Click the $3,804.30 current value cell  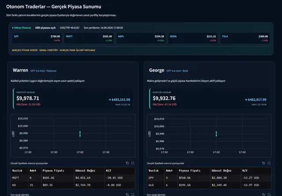point(226,178)
